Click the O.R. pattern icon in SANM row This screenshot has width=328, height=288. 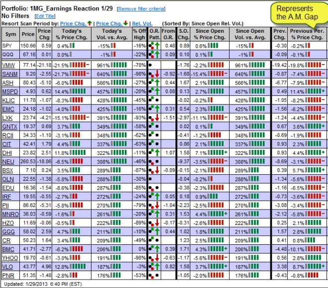click(154, 74)
